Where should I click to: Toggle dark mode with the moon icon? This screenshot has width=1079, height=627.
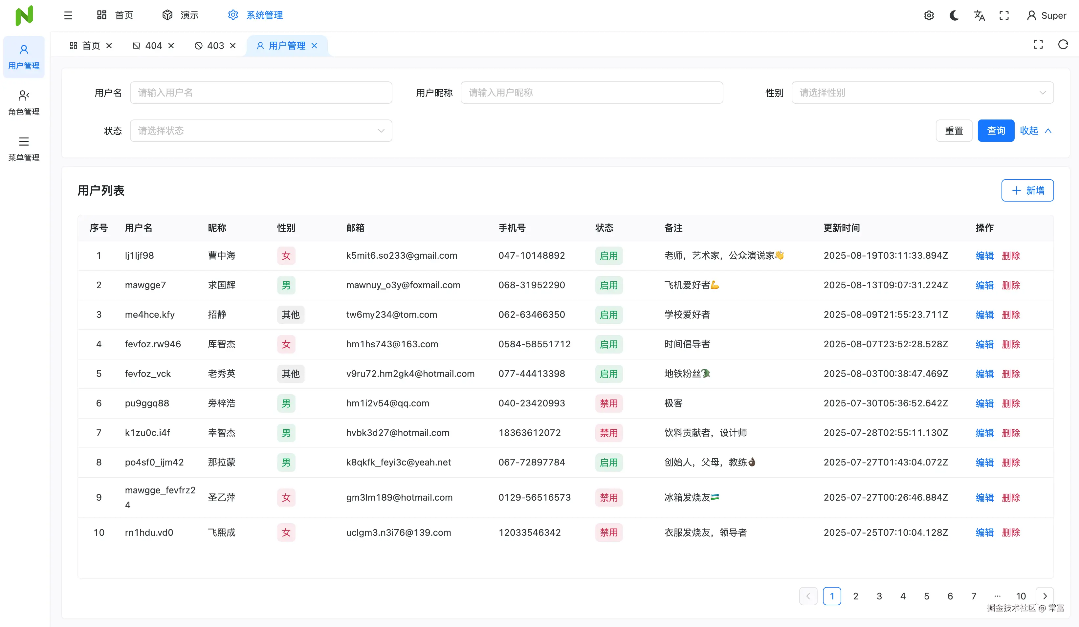(x=954, y=15)
